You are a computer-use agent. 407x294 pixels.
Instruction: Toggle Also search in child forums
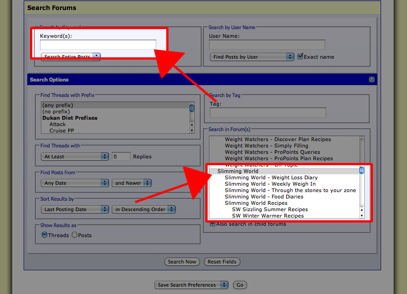(x=212, y=224)
